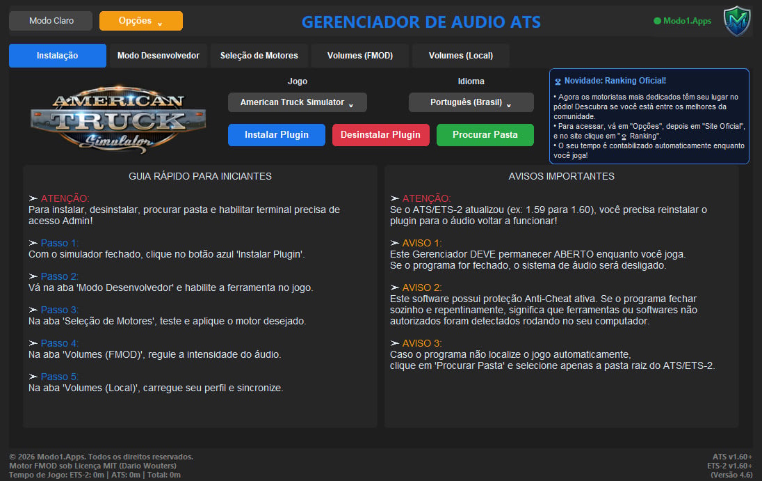
Task: Click the Motor FMOD sob Licença MIT line
Action: tap(93, 466)
